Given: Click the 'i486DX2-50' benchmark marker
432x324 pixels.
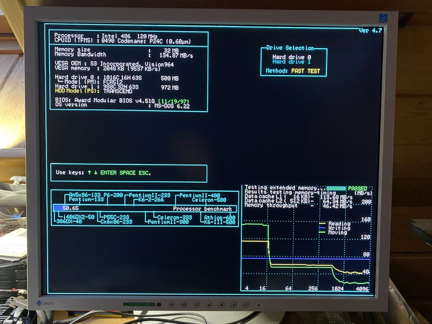Looking at the screenshot, I should [79, 217].
